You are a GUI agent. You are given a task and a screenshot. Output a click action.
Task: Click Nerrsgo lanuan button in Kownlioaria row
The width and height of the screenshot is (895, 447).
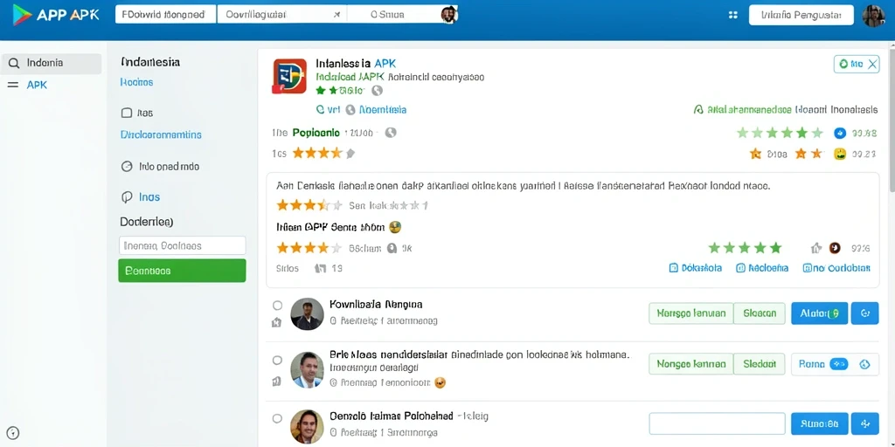(691, 313)
